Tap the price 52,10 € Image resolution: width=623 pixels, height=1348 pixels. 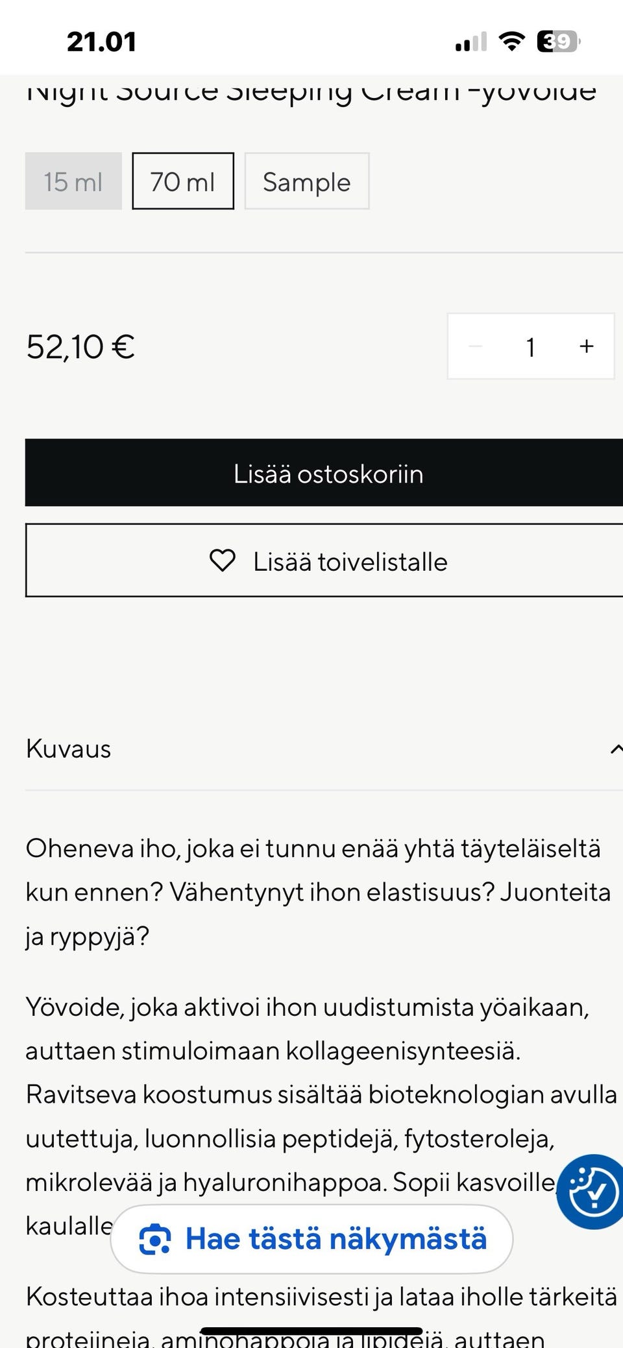pos(79,346)
